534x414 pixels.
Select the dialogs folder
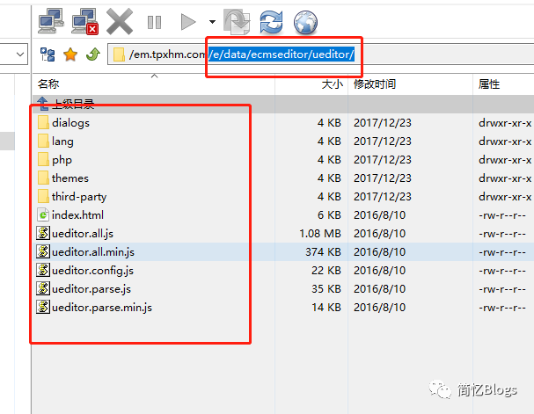[x=70, y=123]
